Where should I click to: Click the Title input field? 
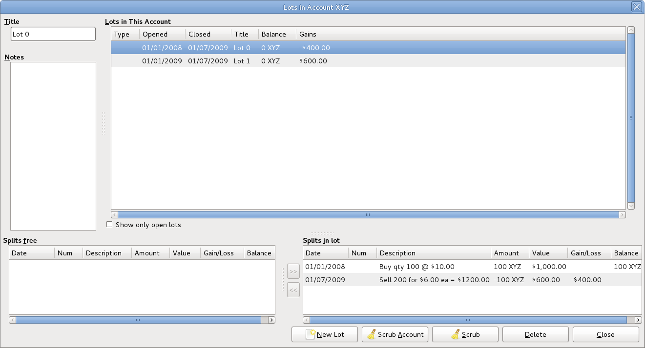[x=53, y=34]
